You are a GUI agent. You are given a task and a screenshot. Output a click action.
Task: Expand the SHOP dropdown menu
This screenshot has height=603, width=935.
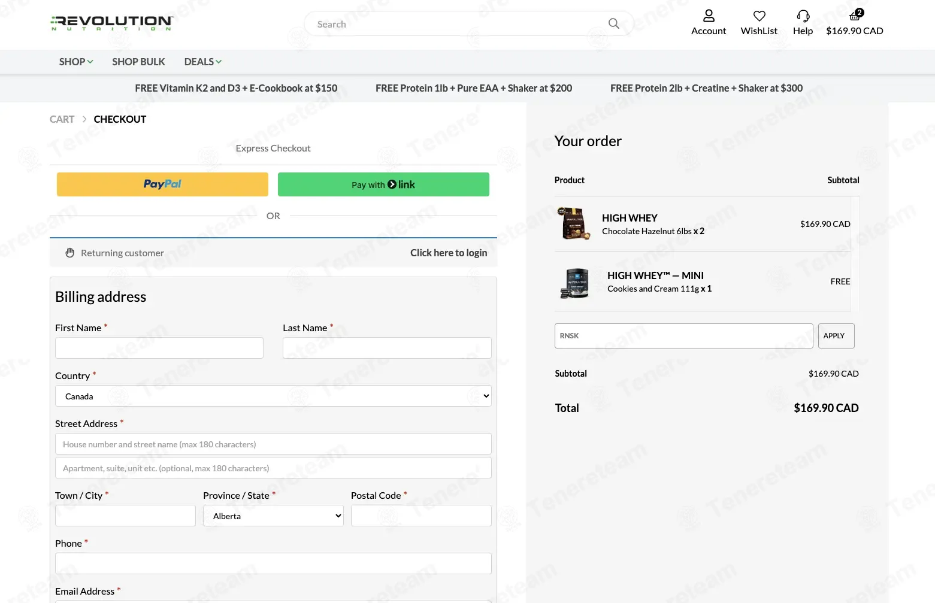[x=76, y=62]
